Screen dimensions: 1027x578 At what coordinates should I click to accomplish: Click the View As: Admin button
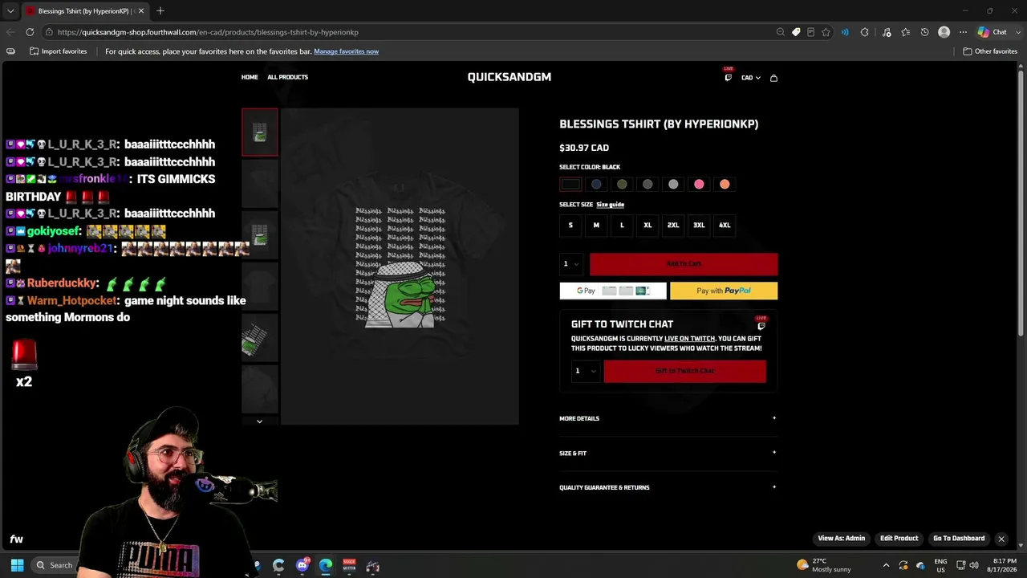click(842, 539)
